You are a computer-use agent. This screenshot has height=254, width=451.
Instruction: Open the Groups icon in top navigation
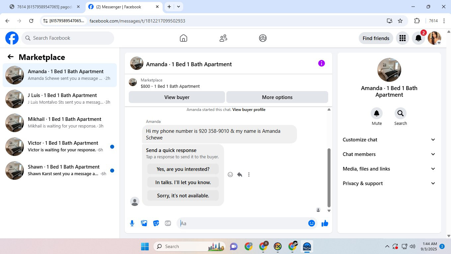[263, 38]
